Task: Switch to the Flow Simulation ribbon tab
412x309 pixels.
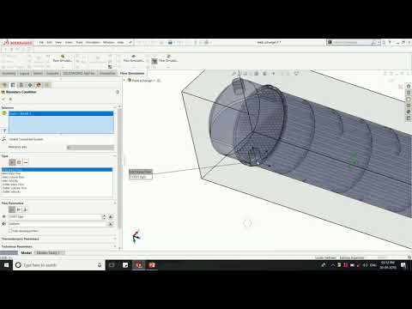Action: pyautogui.click(x=132, y=73)
